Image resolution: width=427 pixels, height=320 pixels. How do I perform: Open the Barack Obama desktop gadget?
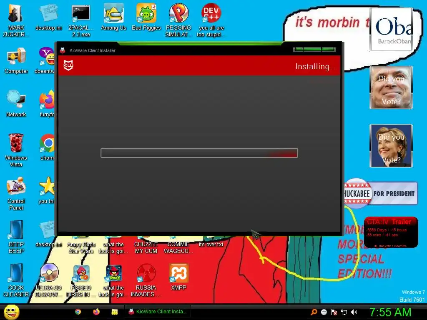[391, 29]
